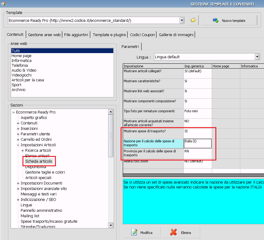Image resolution: width=264 pixels, height=240 pixels.
Task: Select Spese trasporto/incasso gratuite item
Action: pyautogui.click(x=49, y=221)
